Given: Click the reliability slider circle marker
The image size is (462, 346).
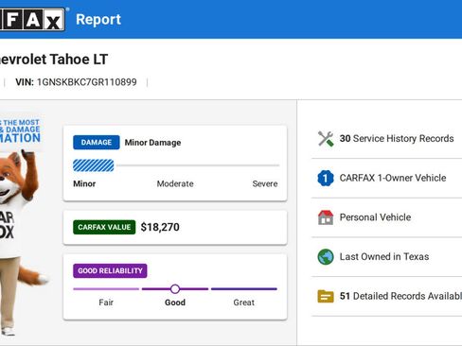Looking at the screenshot, I should pos(175,289).
